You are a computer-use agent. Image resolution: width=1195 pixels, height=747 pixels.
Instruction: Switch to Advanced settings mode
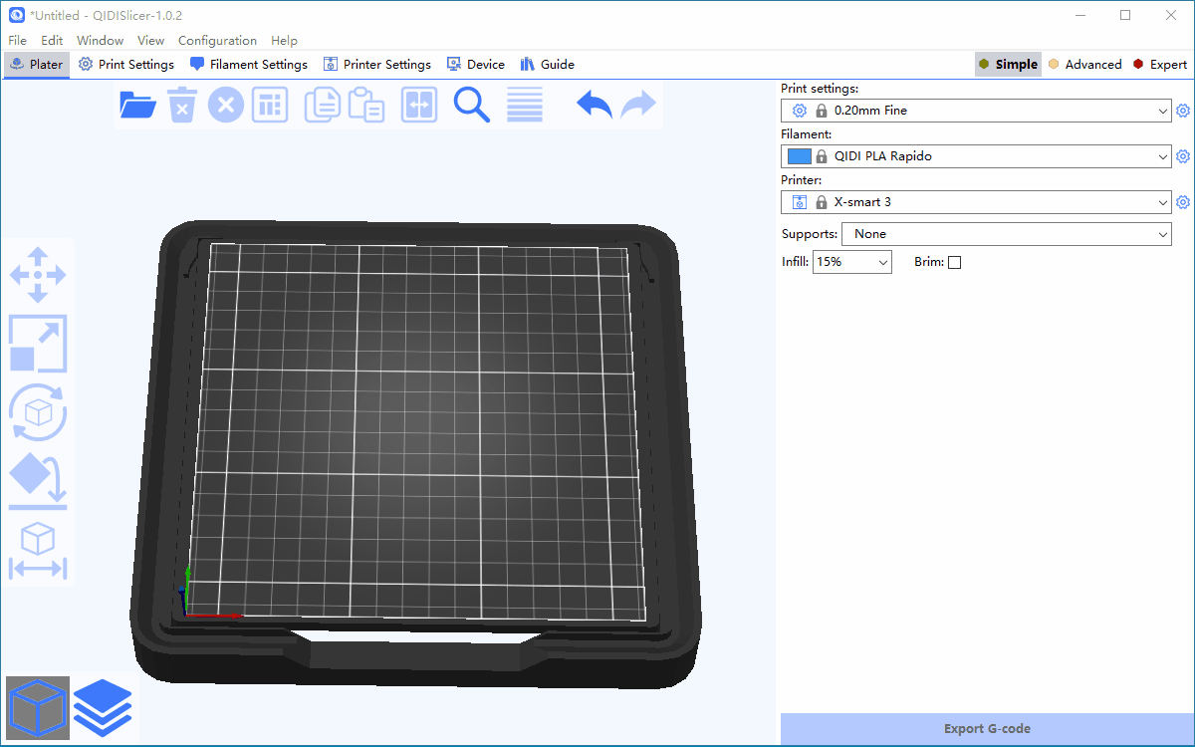[x=1085, y=64]
